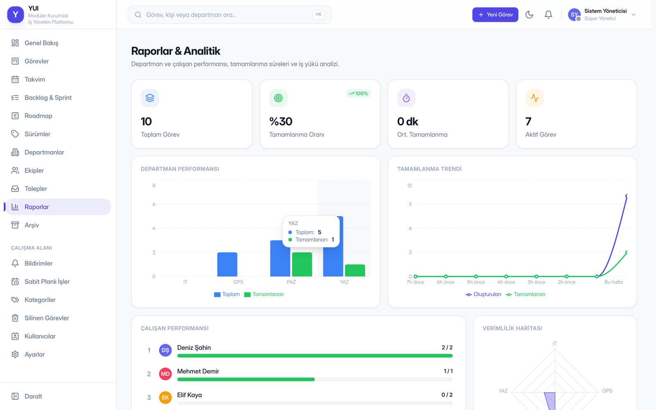Image resolution: width=656 pixels, height=410 pixels.
Task: Click the Arşiv archive box icon
Action: coord(15,225)
